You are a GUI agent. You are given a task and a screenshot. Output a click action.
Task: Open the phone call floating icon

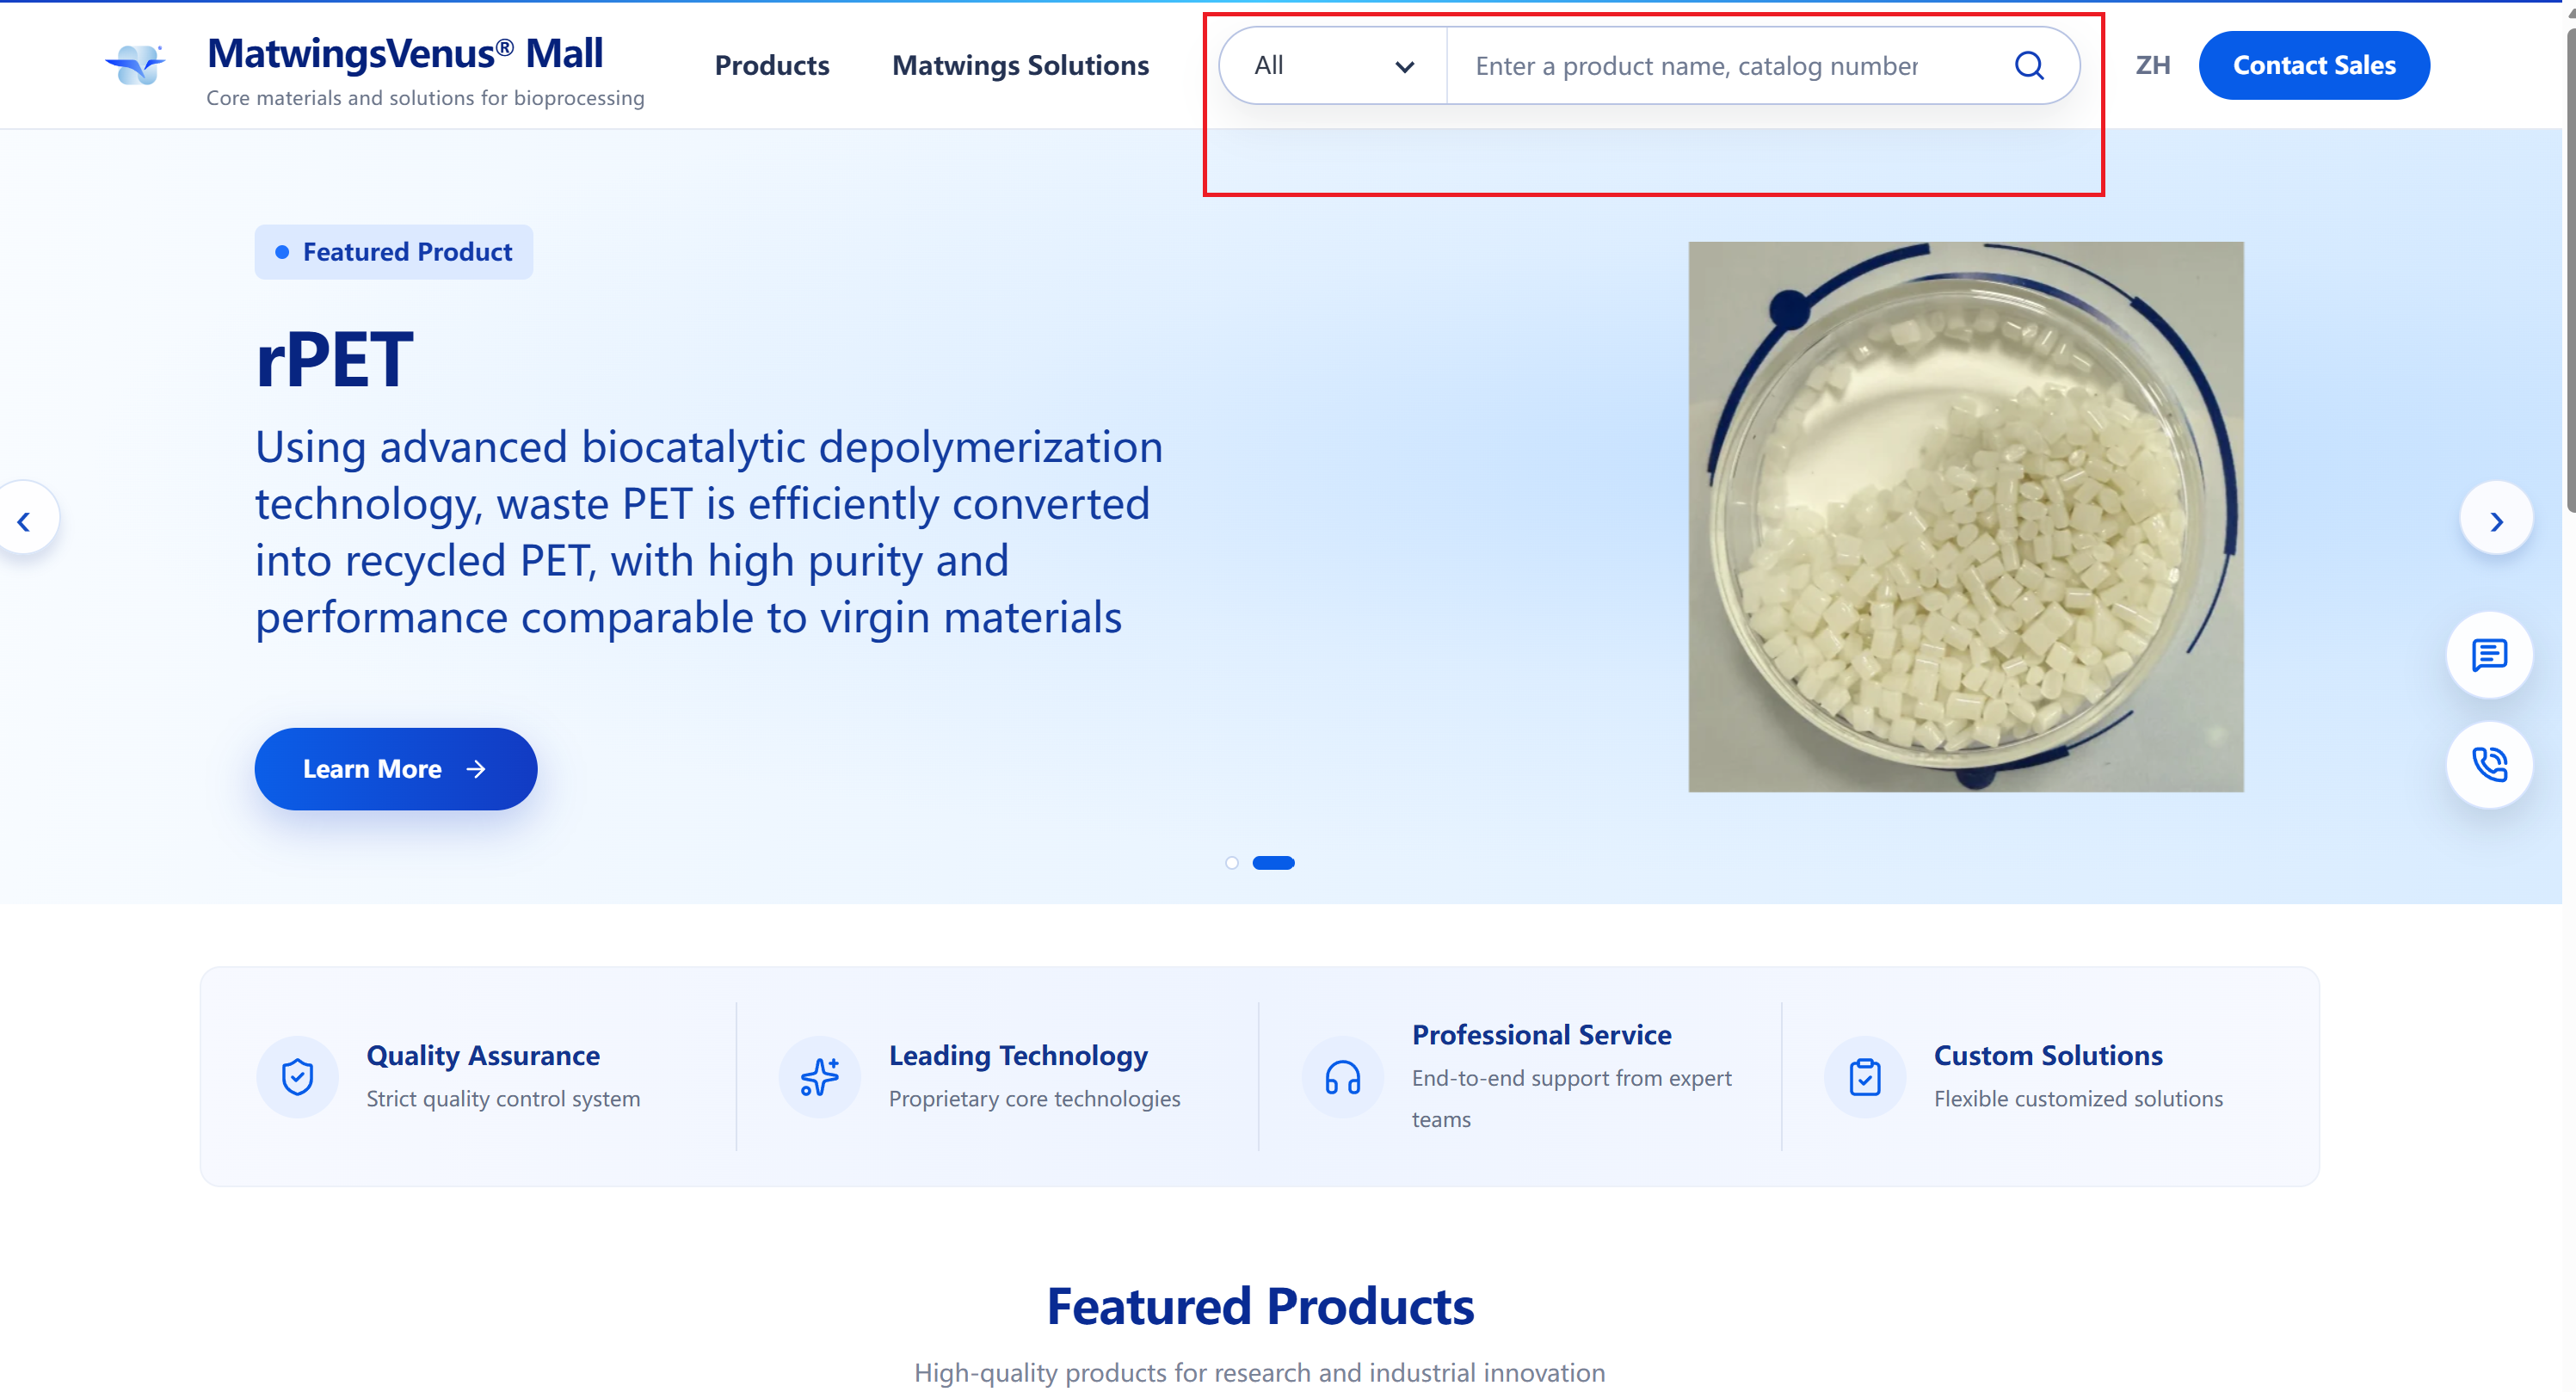coord(2489,765)
